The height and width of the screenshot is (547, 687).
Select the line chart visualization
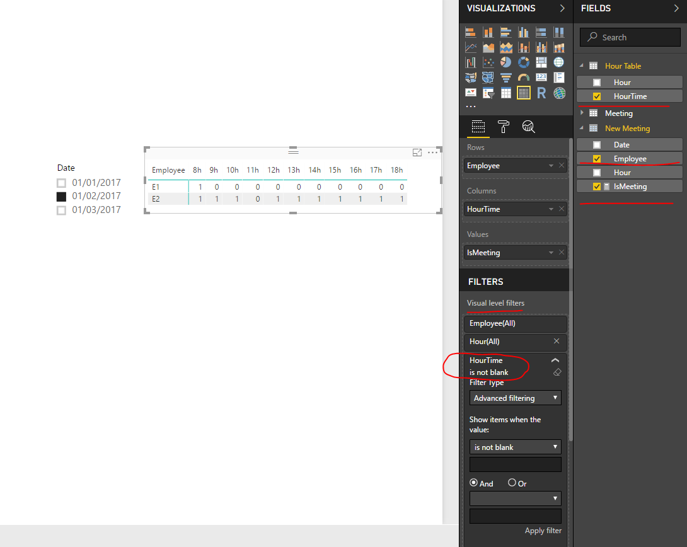pyautogui.click(x=471, y=47)
